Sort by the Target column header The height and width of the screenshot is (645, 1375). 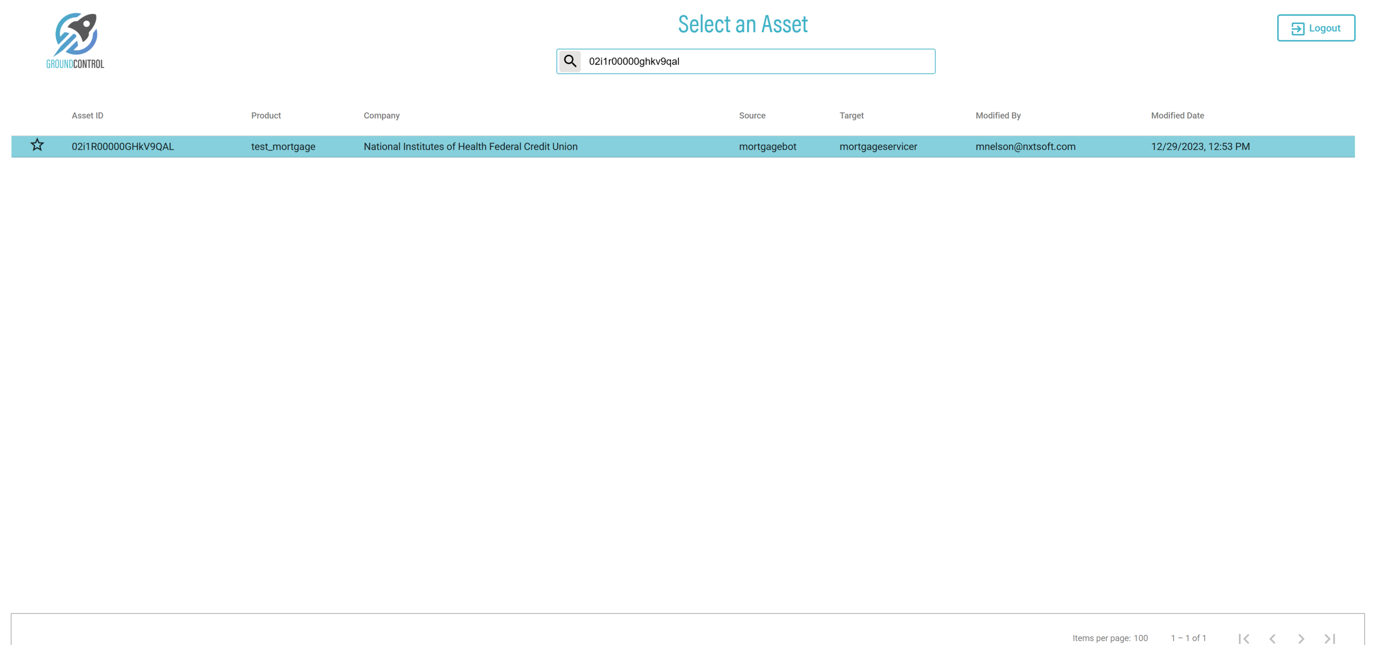(x=851, y=116)
